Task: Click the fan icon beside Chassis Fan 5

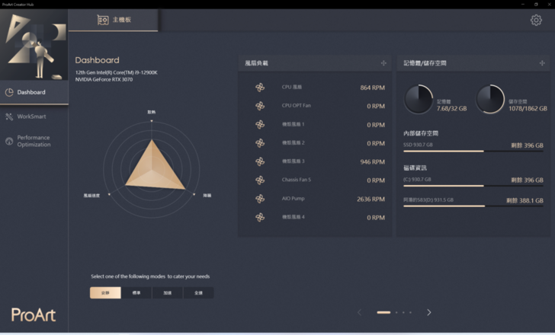Action: coord(260,180)
